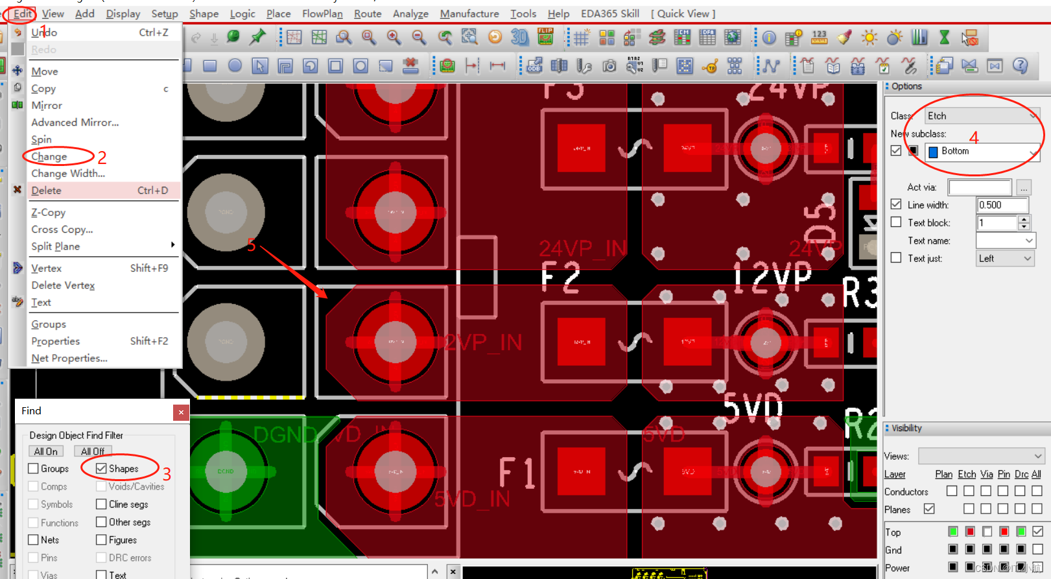Screen dimensions: 1051x579
Task: Click the Line width input field
Action: click(x=1001, y=205)
